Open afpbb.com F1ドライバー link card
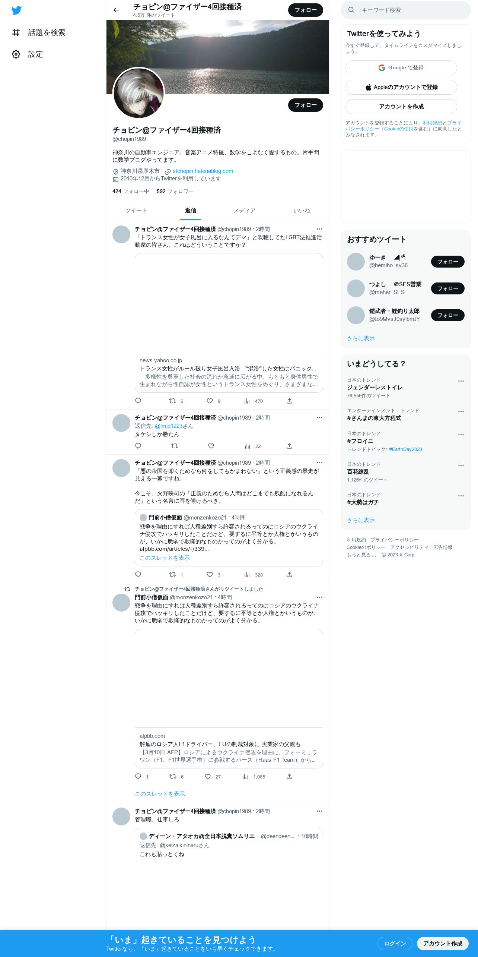478x957 pixels. click(x=229, y=698)
